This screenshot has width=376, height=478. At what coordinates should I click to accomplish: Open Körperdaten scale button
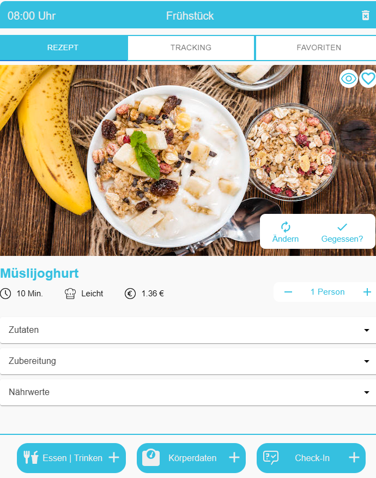(x=191, y=458)
